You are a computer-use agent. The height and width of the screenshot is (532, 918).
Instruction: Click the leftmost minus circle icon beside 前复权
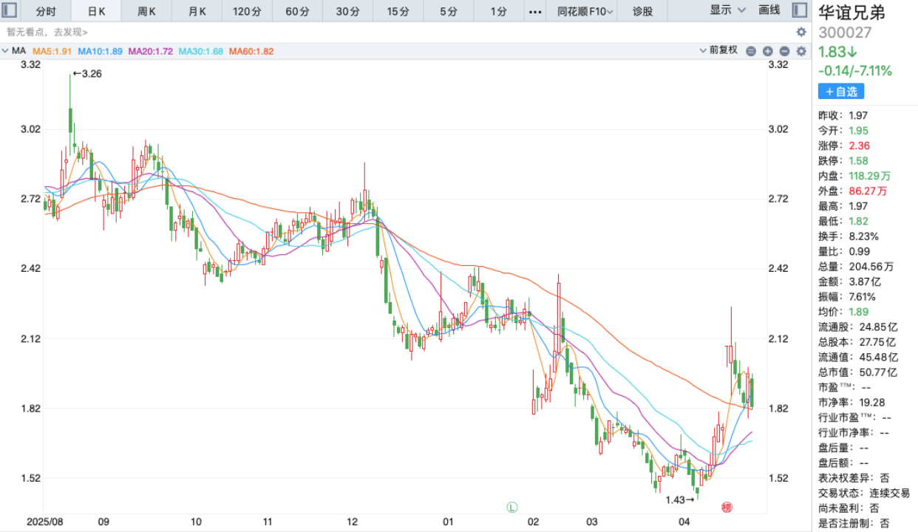click(x=750, y=51)
